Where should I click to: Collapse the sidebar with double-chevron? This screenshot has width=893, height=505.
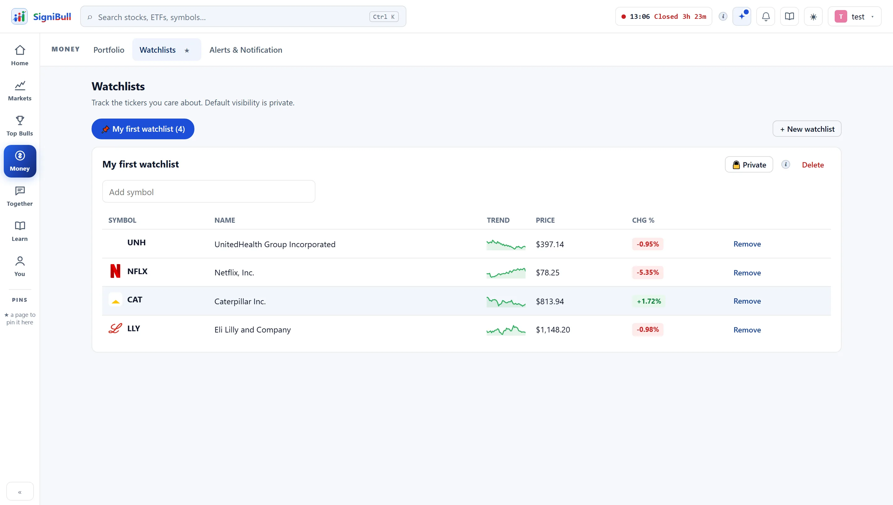[x=20, y=492]
